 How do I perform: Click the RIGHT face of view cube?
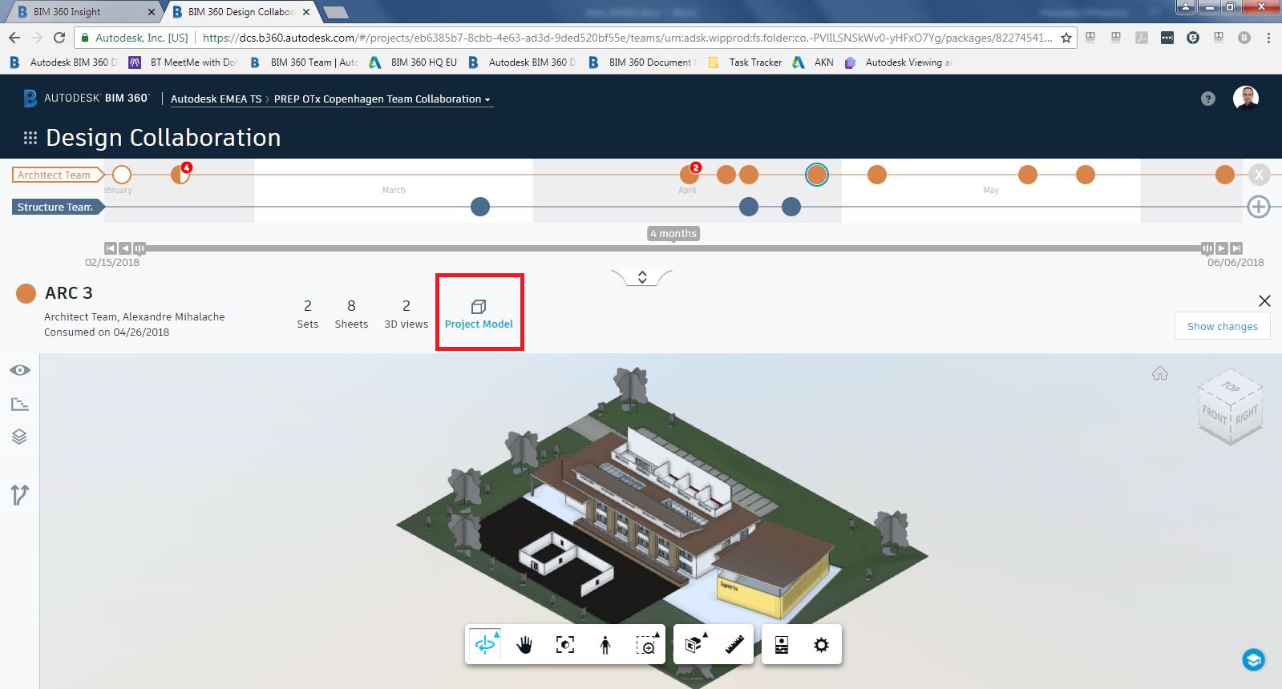click(x=1247, y=416)
